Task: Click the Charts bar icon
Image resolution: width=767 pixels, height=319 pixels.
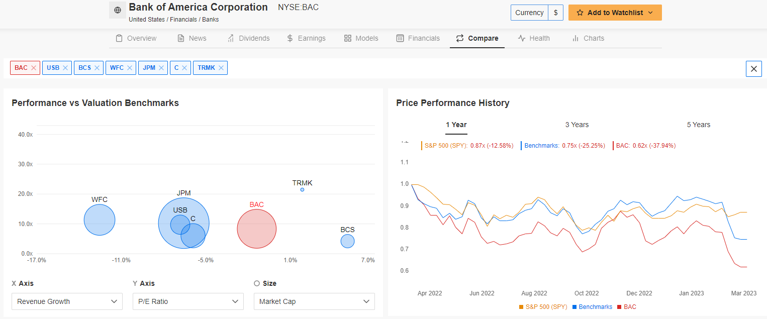Action: tap(576, 38)
